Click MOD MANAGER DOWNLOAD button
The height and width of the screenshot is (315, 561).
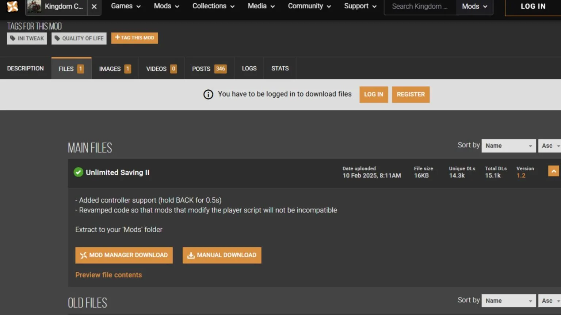click(124, 255)
